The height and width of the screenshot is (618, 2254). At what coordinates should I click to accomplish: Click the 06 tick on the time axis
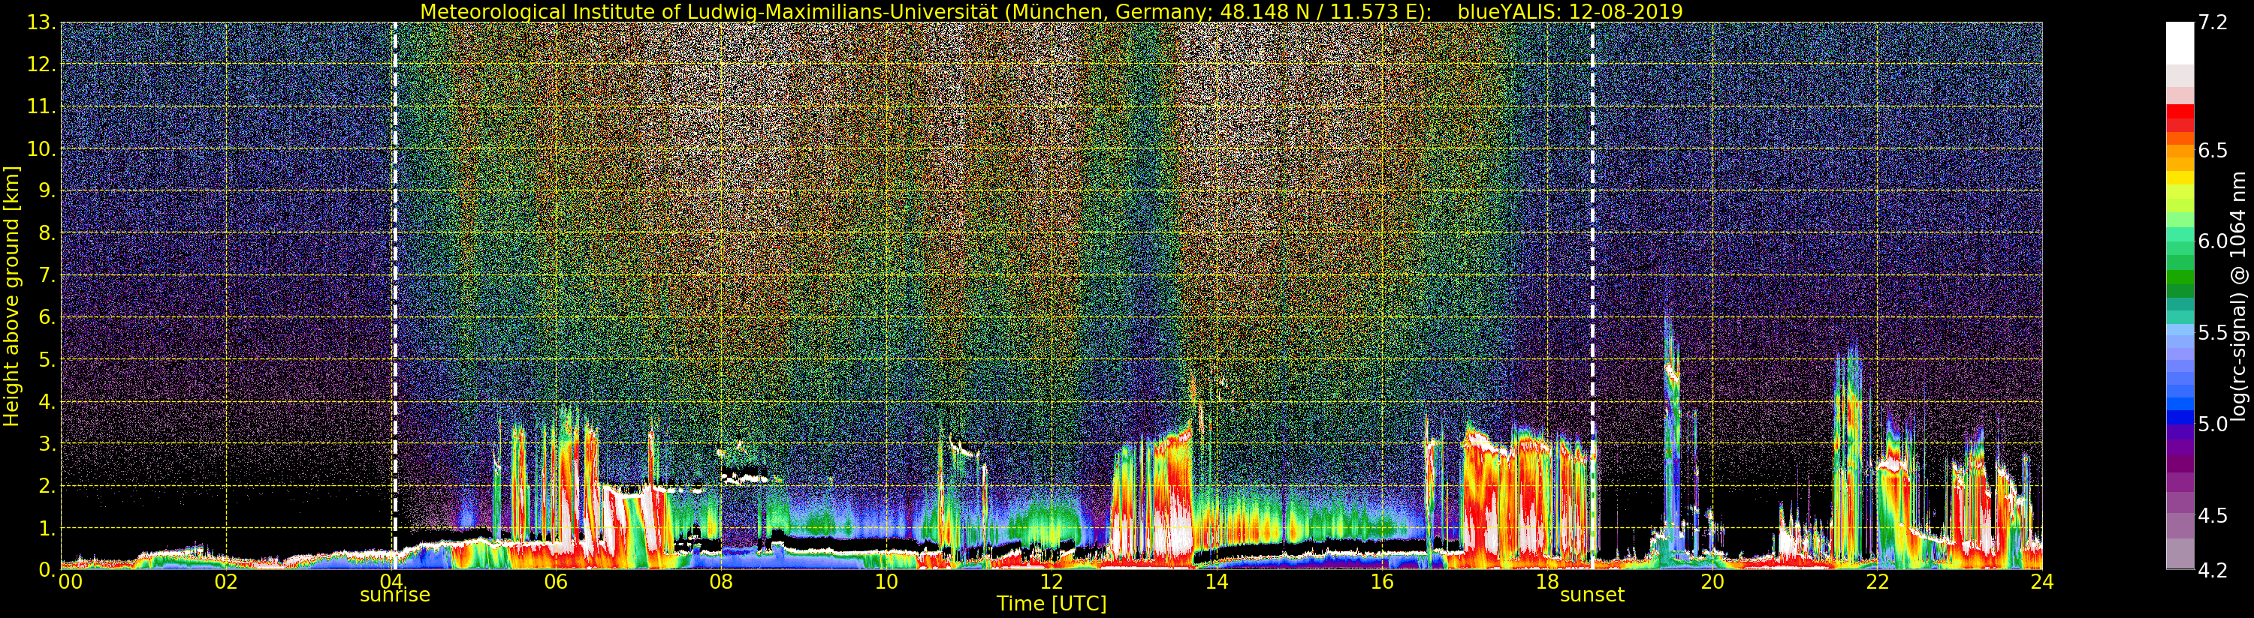556,582
